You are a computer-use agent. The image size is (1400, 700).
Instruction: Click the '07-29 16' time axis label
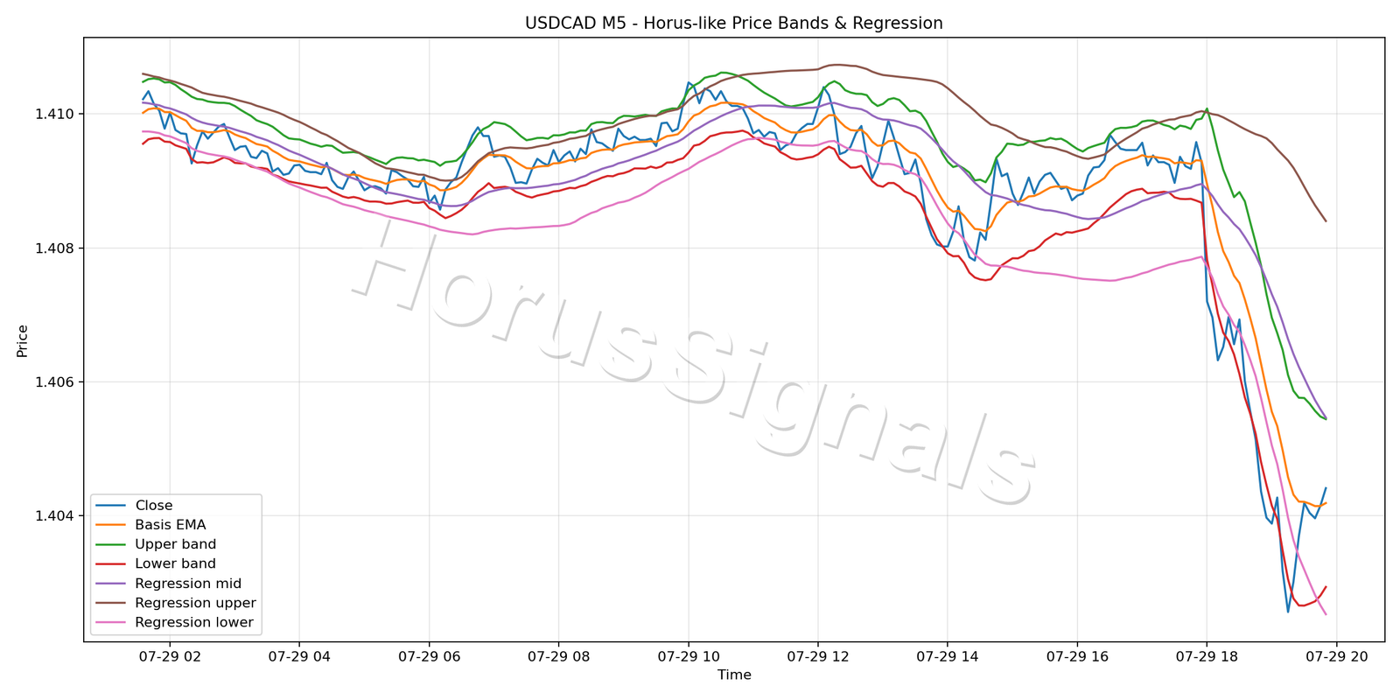(x=1076, y=656)
